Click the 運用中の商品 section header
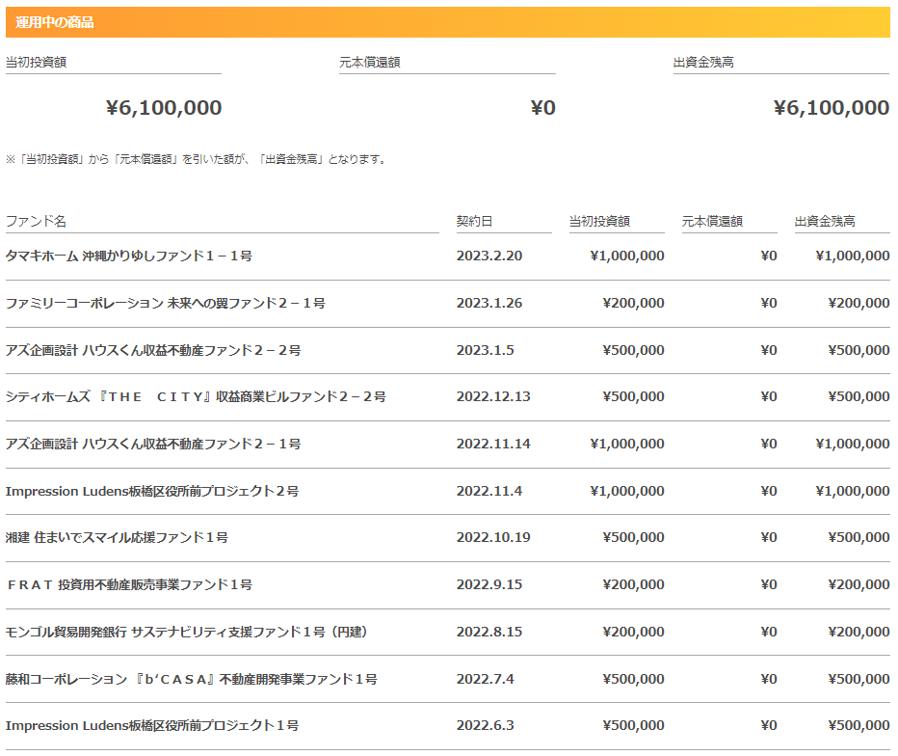 (448, 22)
